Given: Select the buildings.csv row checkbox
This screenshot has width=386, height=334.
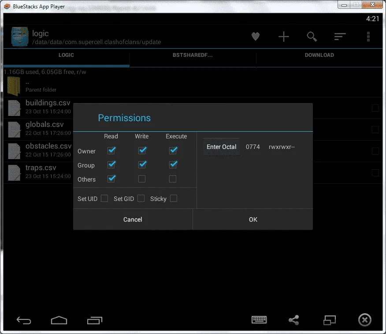Looking at the screenshot, I should 375,108.
